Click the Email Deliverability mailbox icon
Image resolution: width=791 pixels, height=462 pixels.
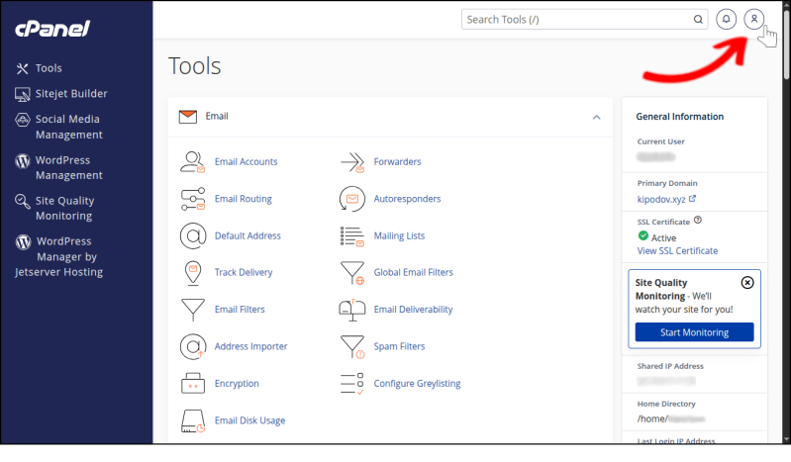(x=352, y=310)
